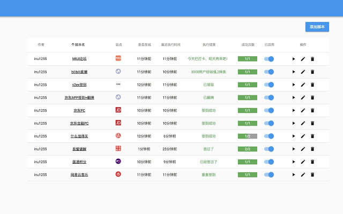
Task: Delete the bilibili直播 script
Action: coord(312,72)
